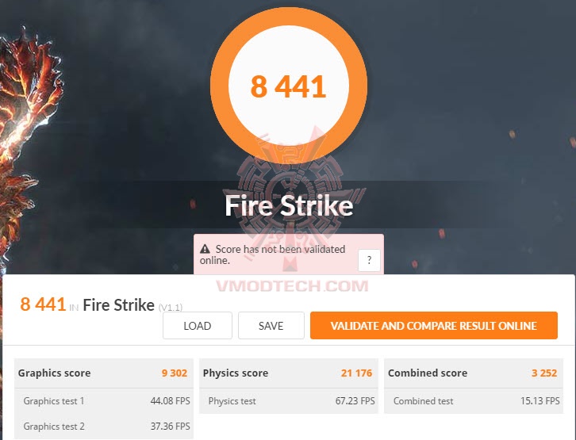
Task: Click the 3 252 combined score value
Action: pos(544,373)
